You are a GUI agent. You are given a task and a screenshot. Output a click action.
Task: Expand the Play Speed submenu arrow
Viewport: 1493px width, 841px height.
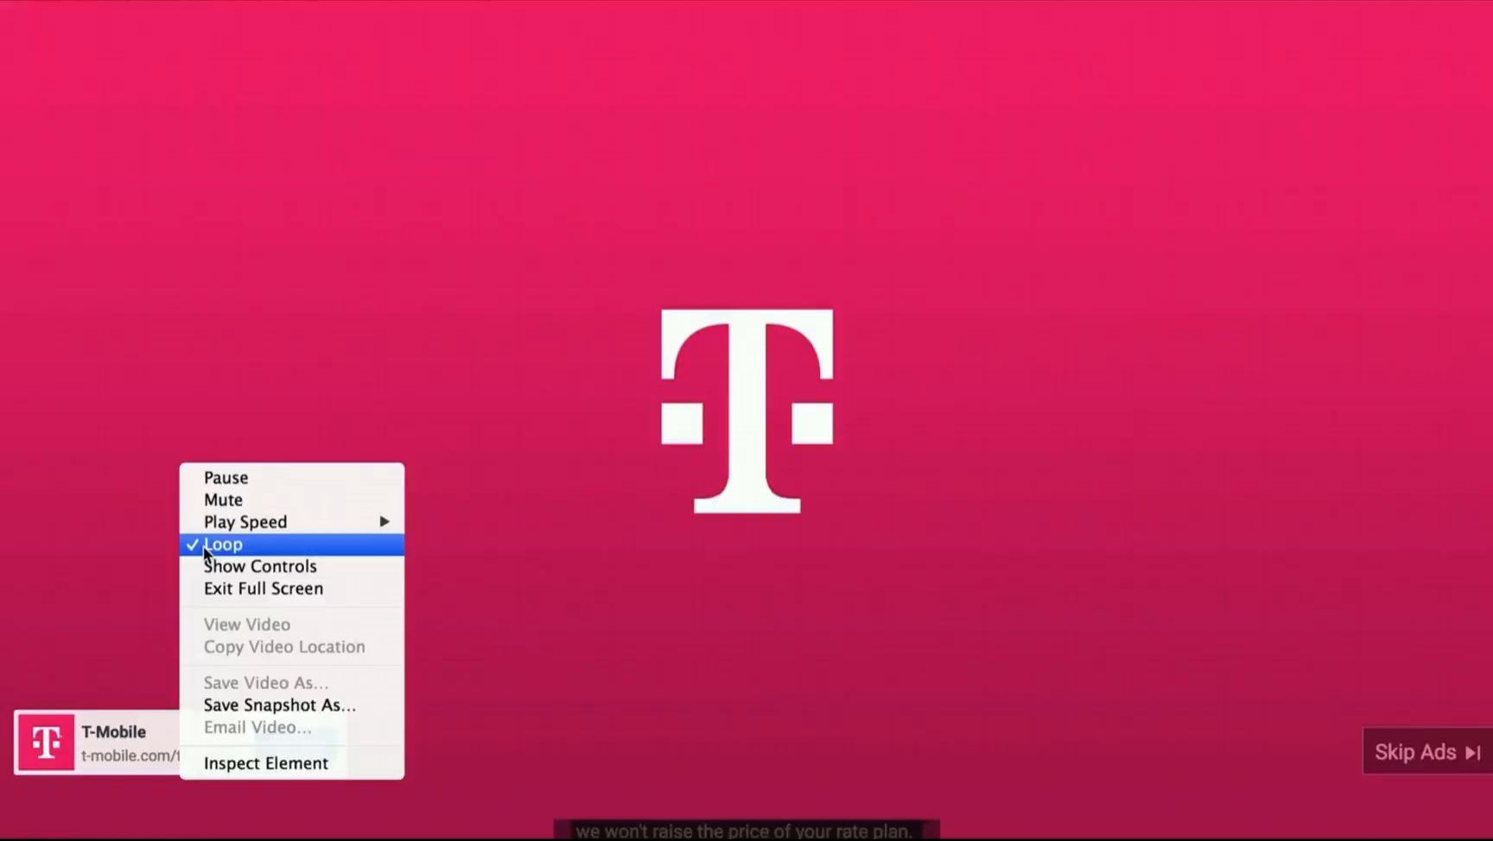pyautogui.click(x=384, y=522)
